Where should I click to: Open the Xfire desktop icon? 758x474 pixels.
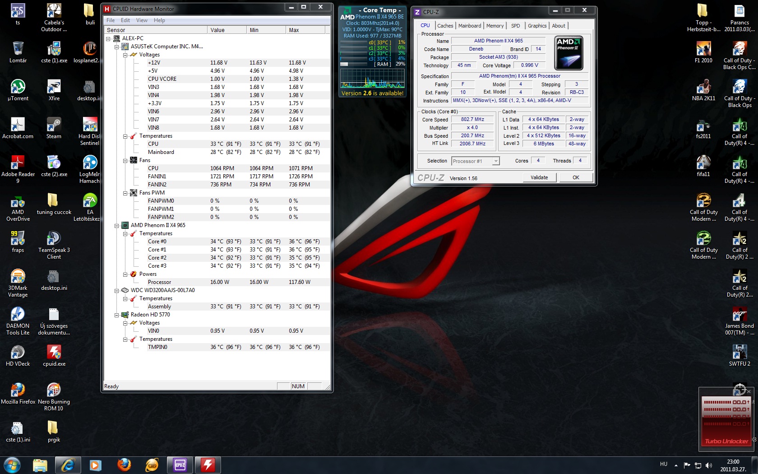[x=54, y=90]
